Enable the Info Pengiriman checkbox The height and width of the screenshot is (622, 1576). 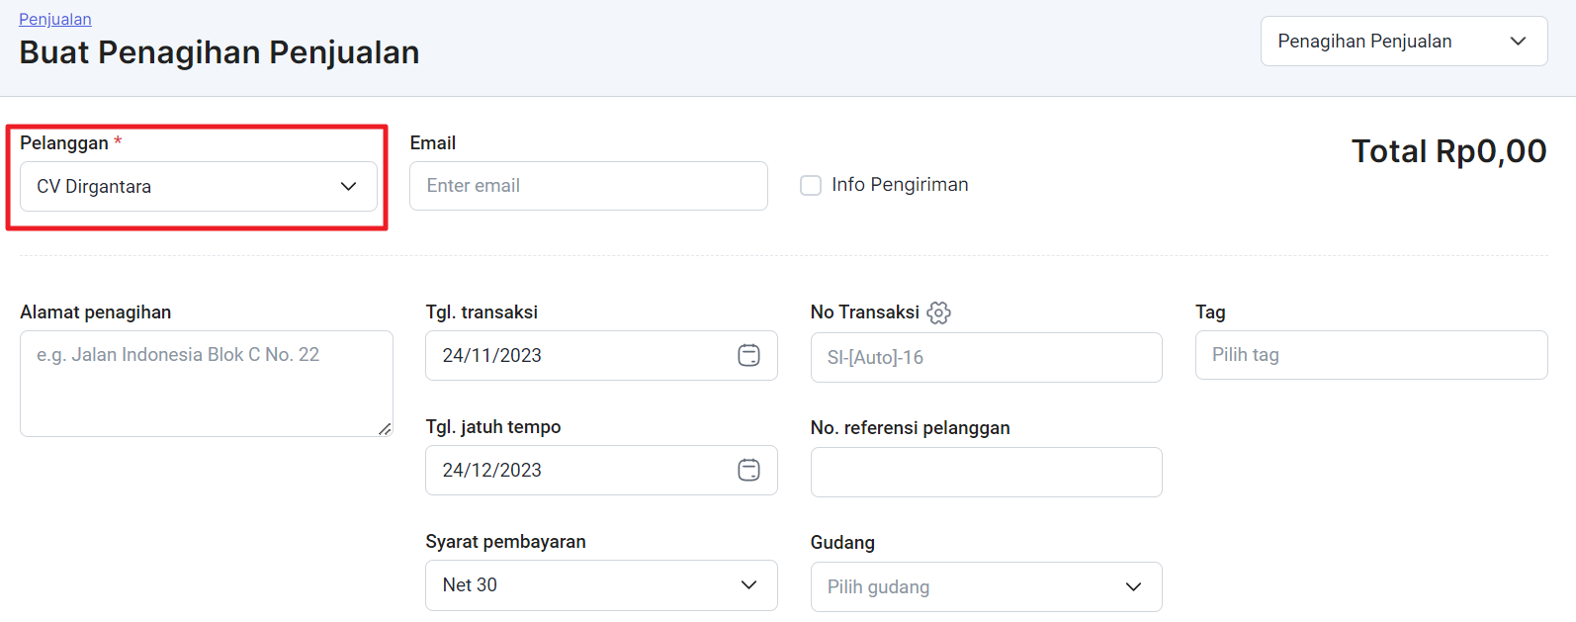point(811,185)
